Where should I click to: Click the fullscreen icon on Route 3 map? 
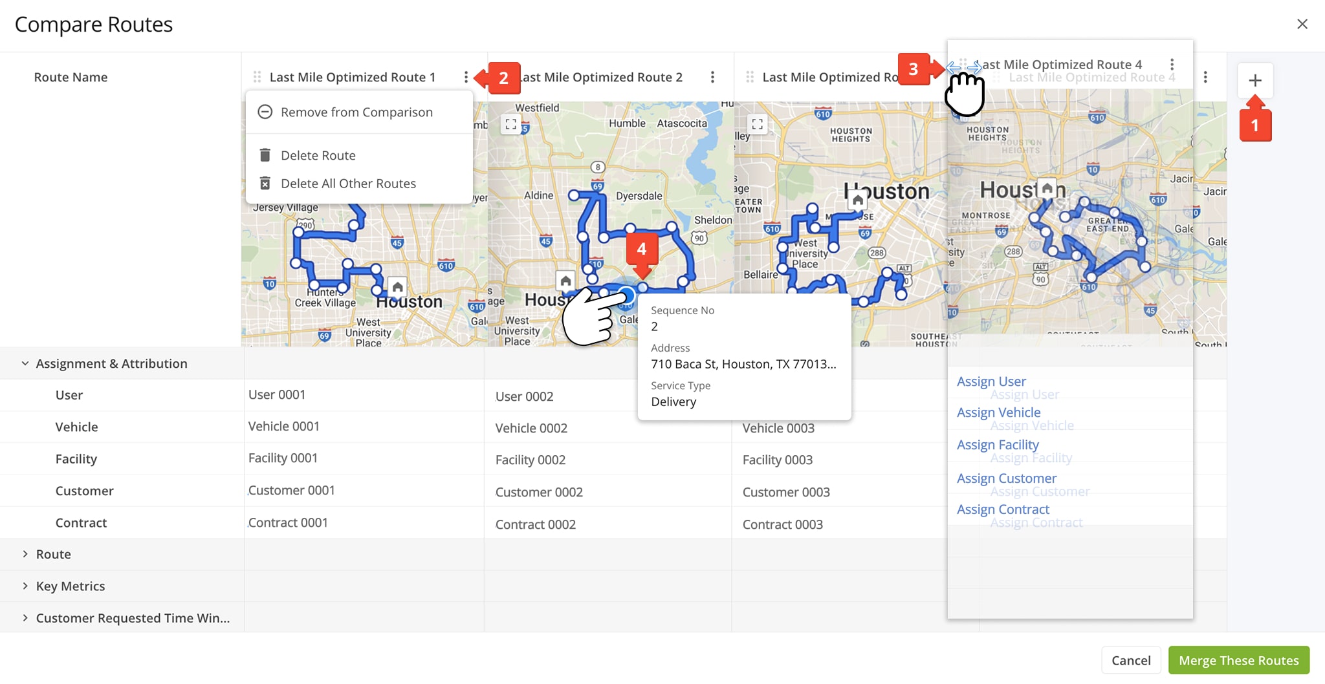tap(758, 124)
